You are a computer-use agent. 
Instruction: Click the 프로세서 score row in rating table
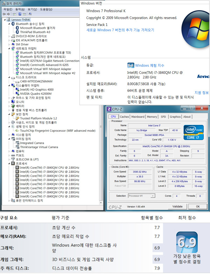(81, 228)
